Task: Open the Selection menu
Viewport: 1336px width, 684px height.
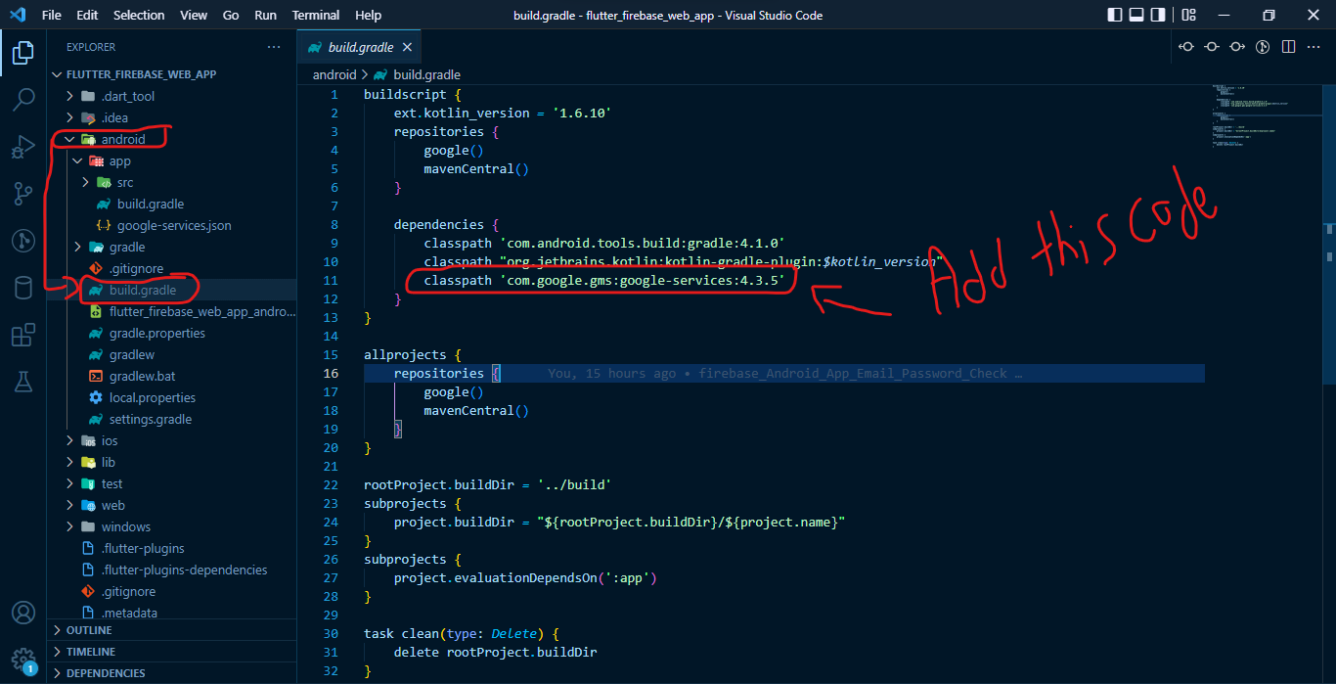Action: pyautogui.click(x=139, y=15)
